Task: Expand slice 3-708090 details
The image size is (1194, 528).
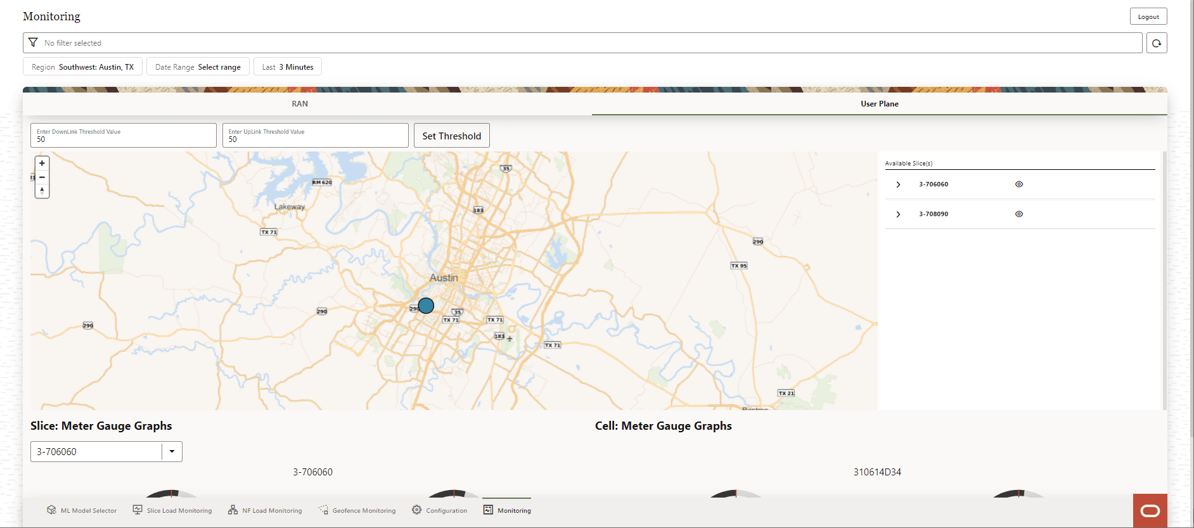Action: (x=898, y=214)
